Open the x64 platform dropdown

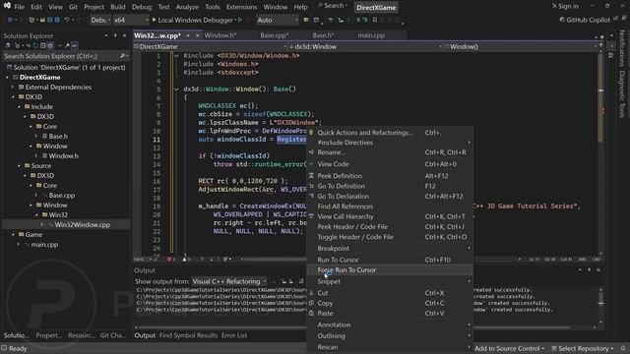click(131, 20)
